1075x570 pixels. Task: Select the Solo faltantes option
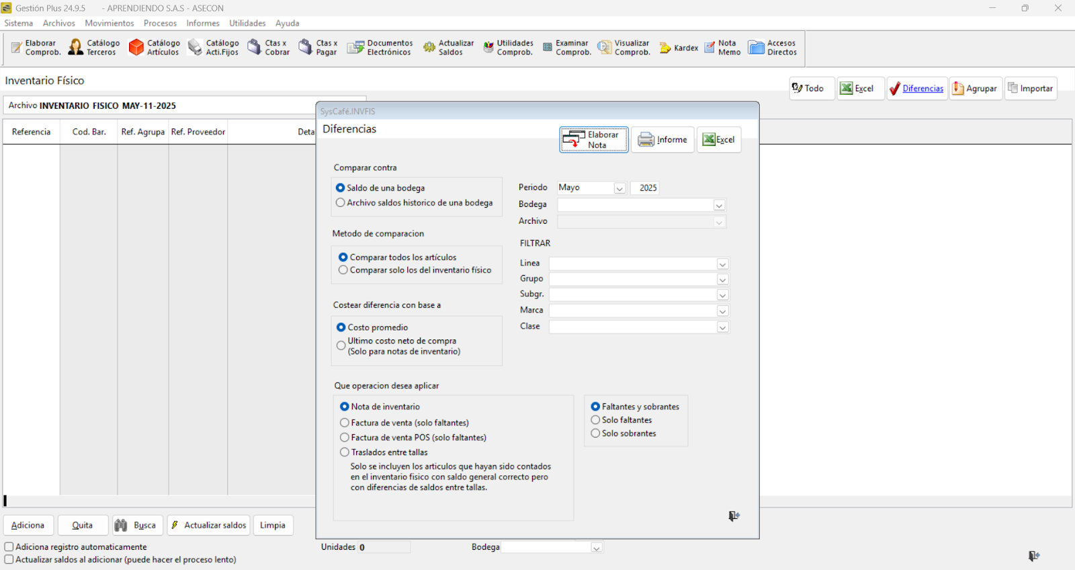tap(595, 420)
